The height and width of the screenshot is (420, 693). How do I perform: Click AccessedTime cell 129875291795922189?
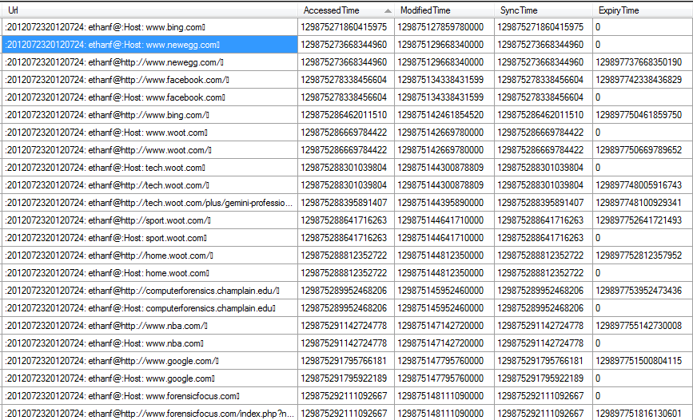tap(346, 378)
